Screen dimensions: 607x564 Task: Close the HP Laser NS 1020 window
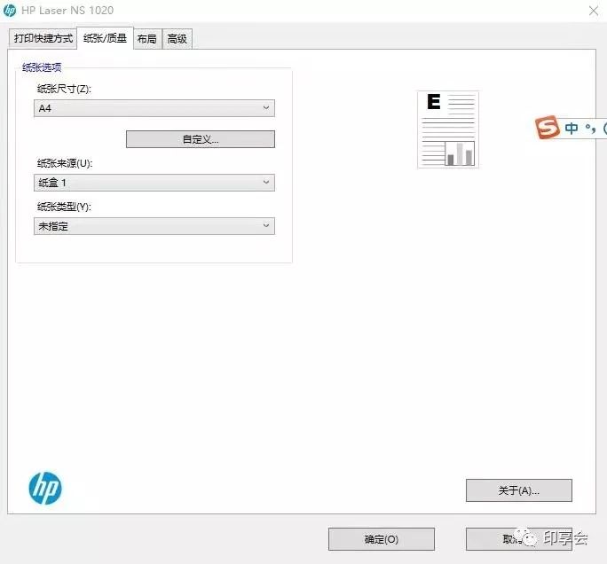[594, 11]
